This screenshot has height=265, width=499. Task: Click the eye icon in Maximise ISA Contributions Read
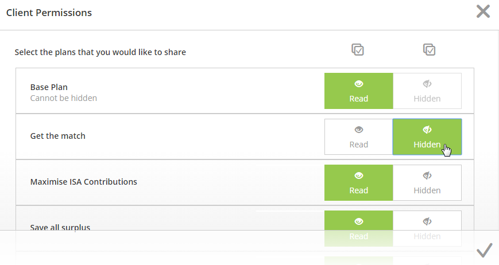359,176
